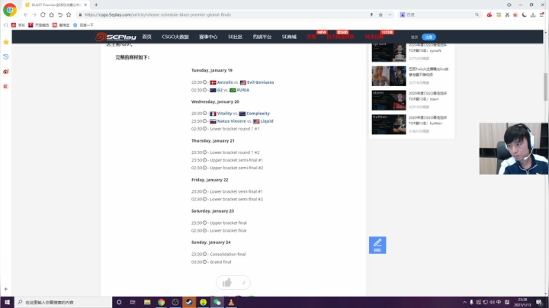Open the Windows Start menu
Viewport: 549px width, 308px height.
(7, 302)
